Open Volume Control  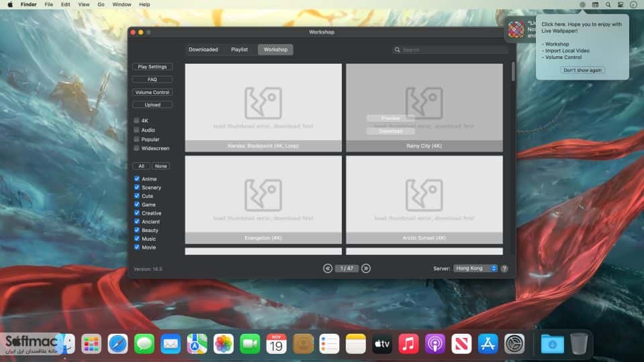click(x=152, y=93)
